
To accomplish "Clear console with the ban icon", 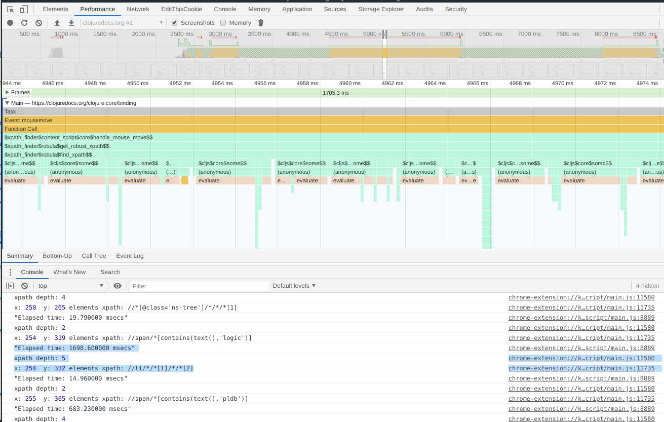I will (x=24, y=286).
